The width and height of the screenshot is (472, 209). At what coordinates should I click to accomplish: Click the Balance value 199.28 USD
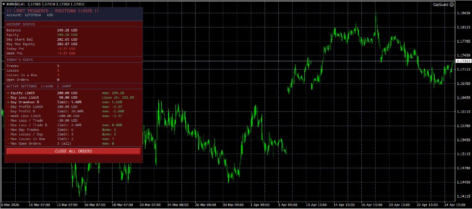[67, 30]
